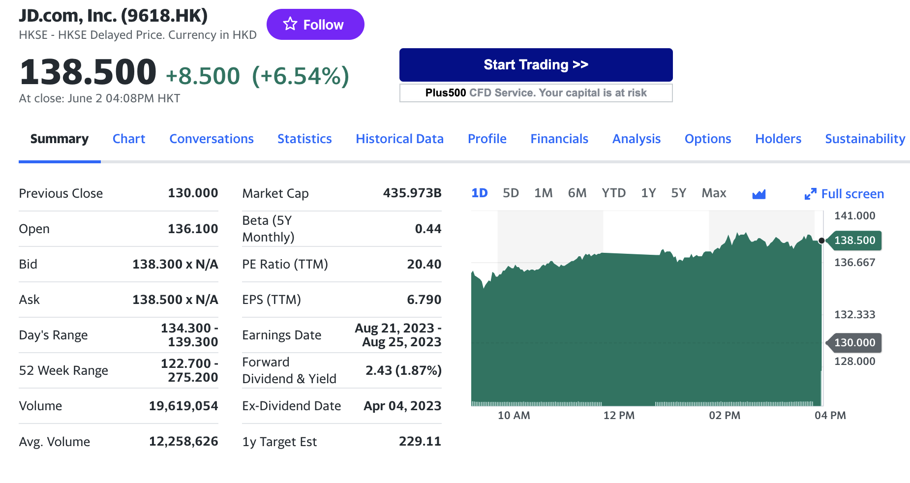Click the +8.500 price change
910x483 pixels.
click(x=203, y=76)
